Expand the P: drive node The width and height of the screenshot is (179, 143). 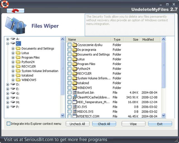[x=8, y=107]
